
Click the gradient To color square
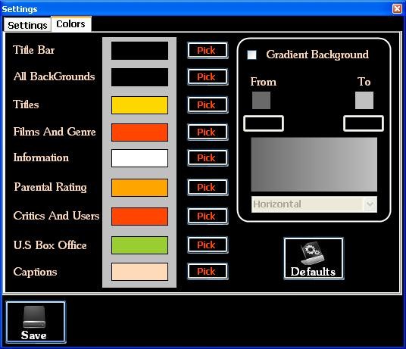click(x=364, y=100)
